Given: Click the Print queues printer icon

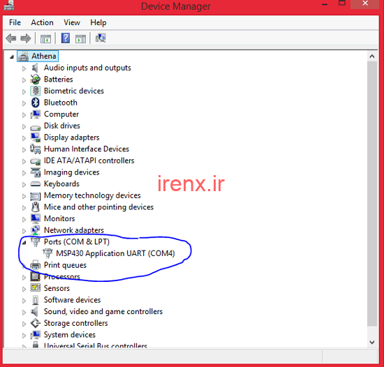Looking at the screenshot, I should [x=36, y=265].
